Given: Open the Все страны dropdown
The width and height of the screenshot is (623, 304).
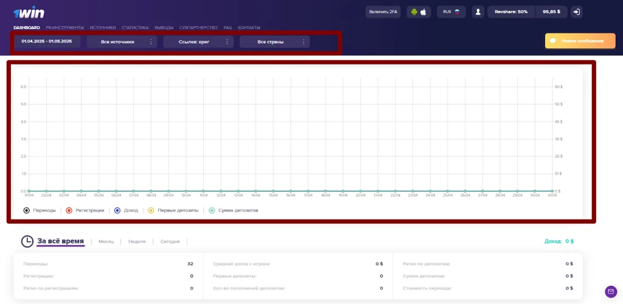Looking at the screenshot, I should (274, 42).
